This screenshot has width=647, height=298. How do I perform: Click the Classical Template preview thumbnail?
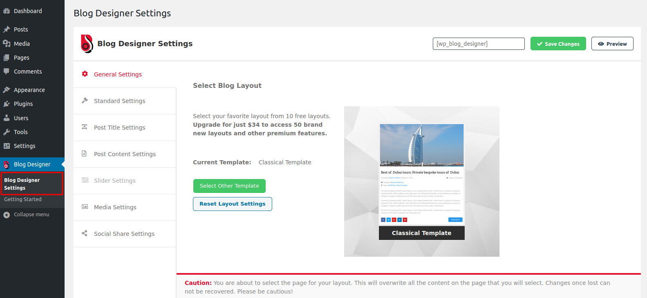(x=422, y=182)
